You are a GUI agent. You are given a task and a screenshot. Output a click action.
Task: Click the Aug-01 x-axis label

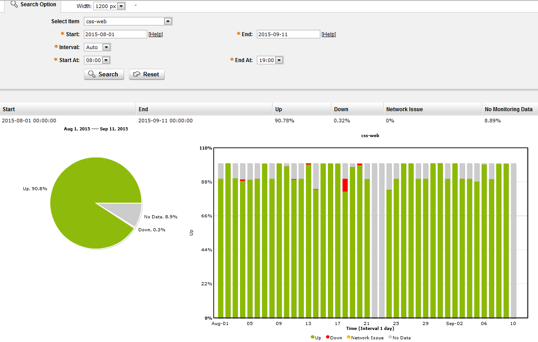(x=220, y=323)
